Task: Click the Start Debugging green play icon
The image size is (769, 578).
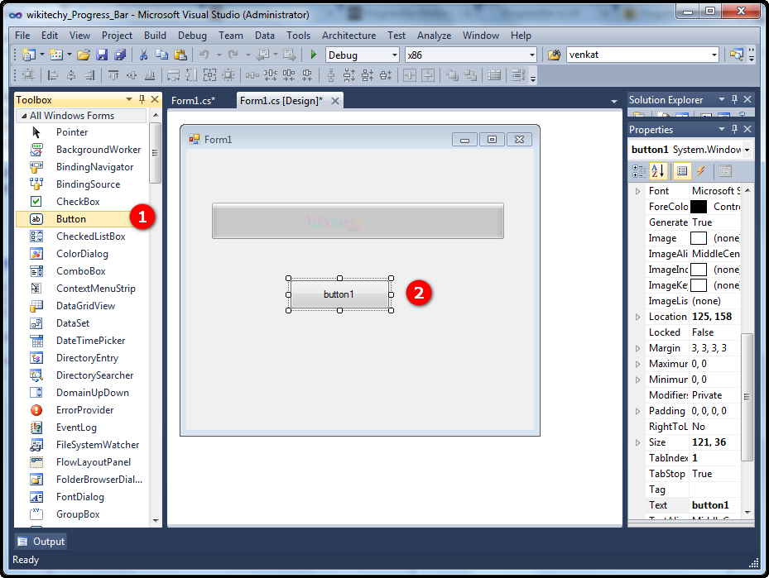Action: click(314, 55)
